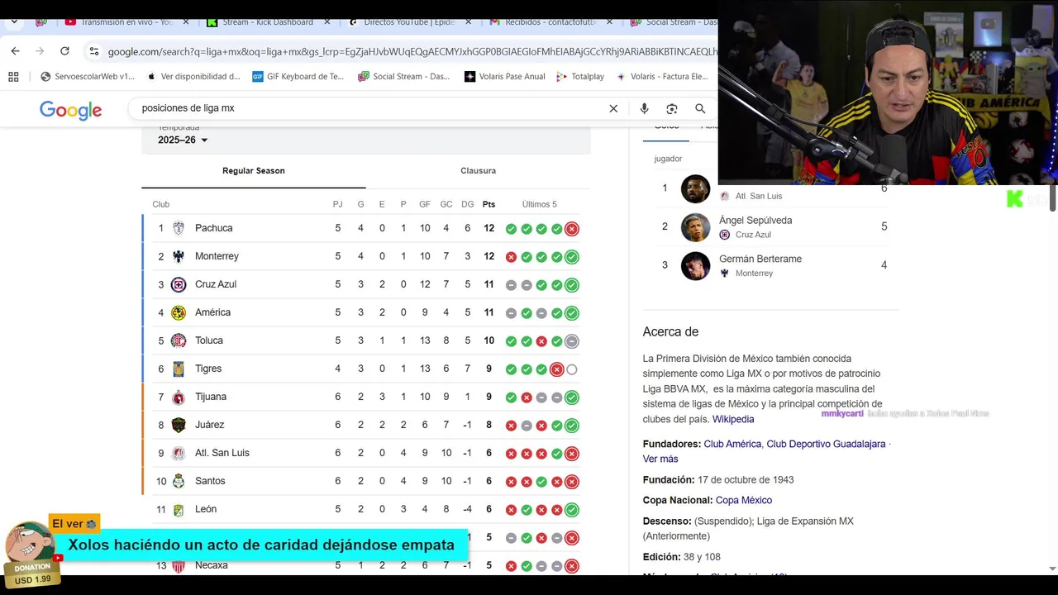Open the Volaris - Factura Electrónica bookmark
The image size is (1058, 595).
click(662, 76)
